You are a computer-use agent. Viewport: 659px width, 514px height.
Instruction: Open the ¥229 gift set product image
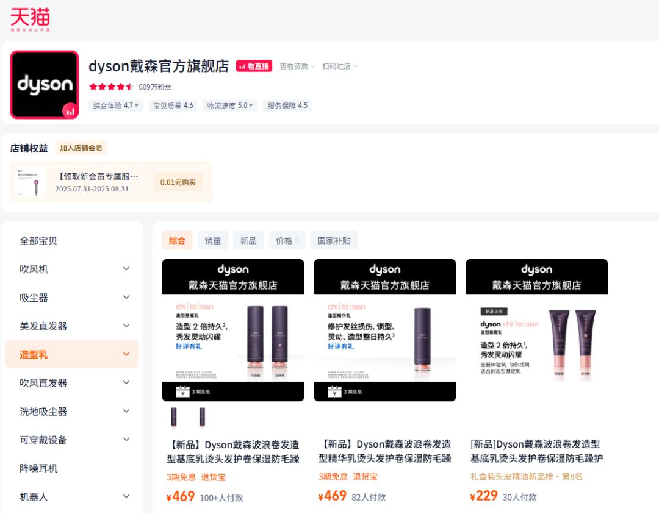(x=536, y=330)
